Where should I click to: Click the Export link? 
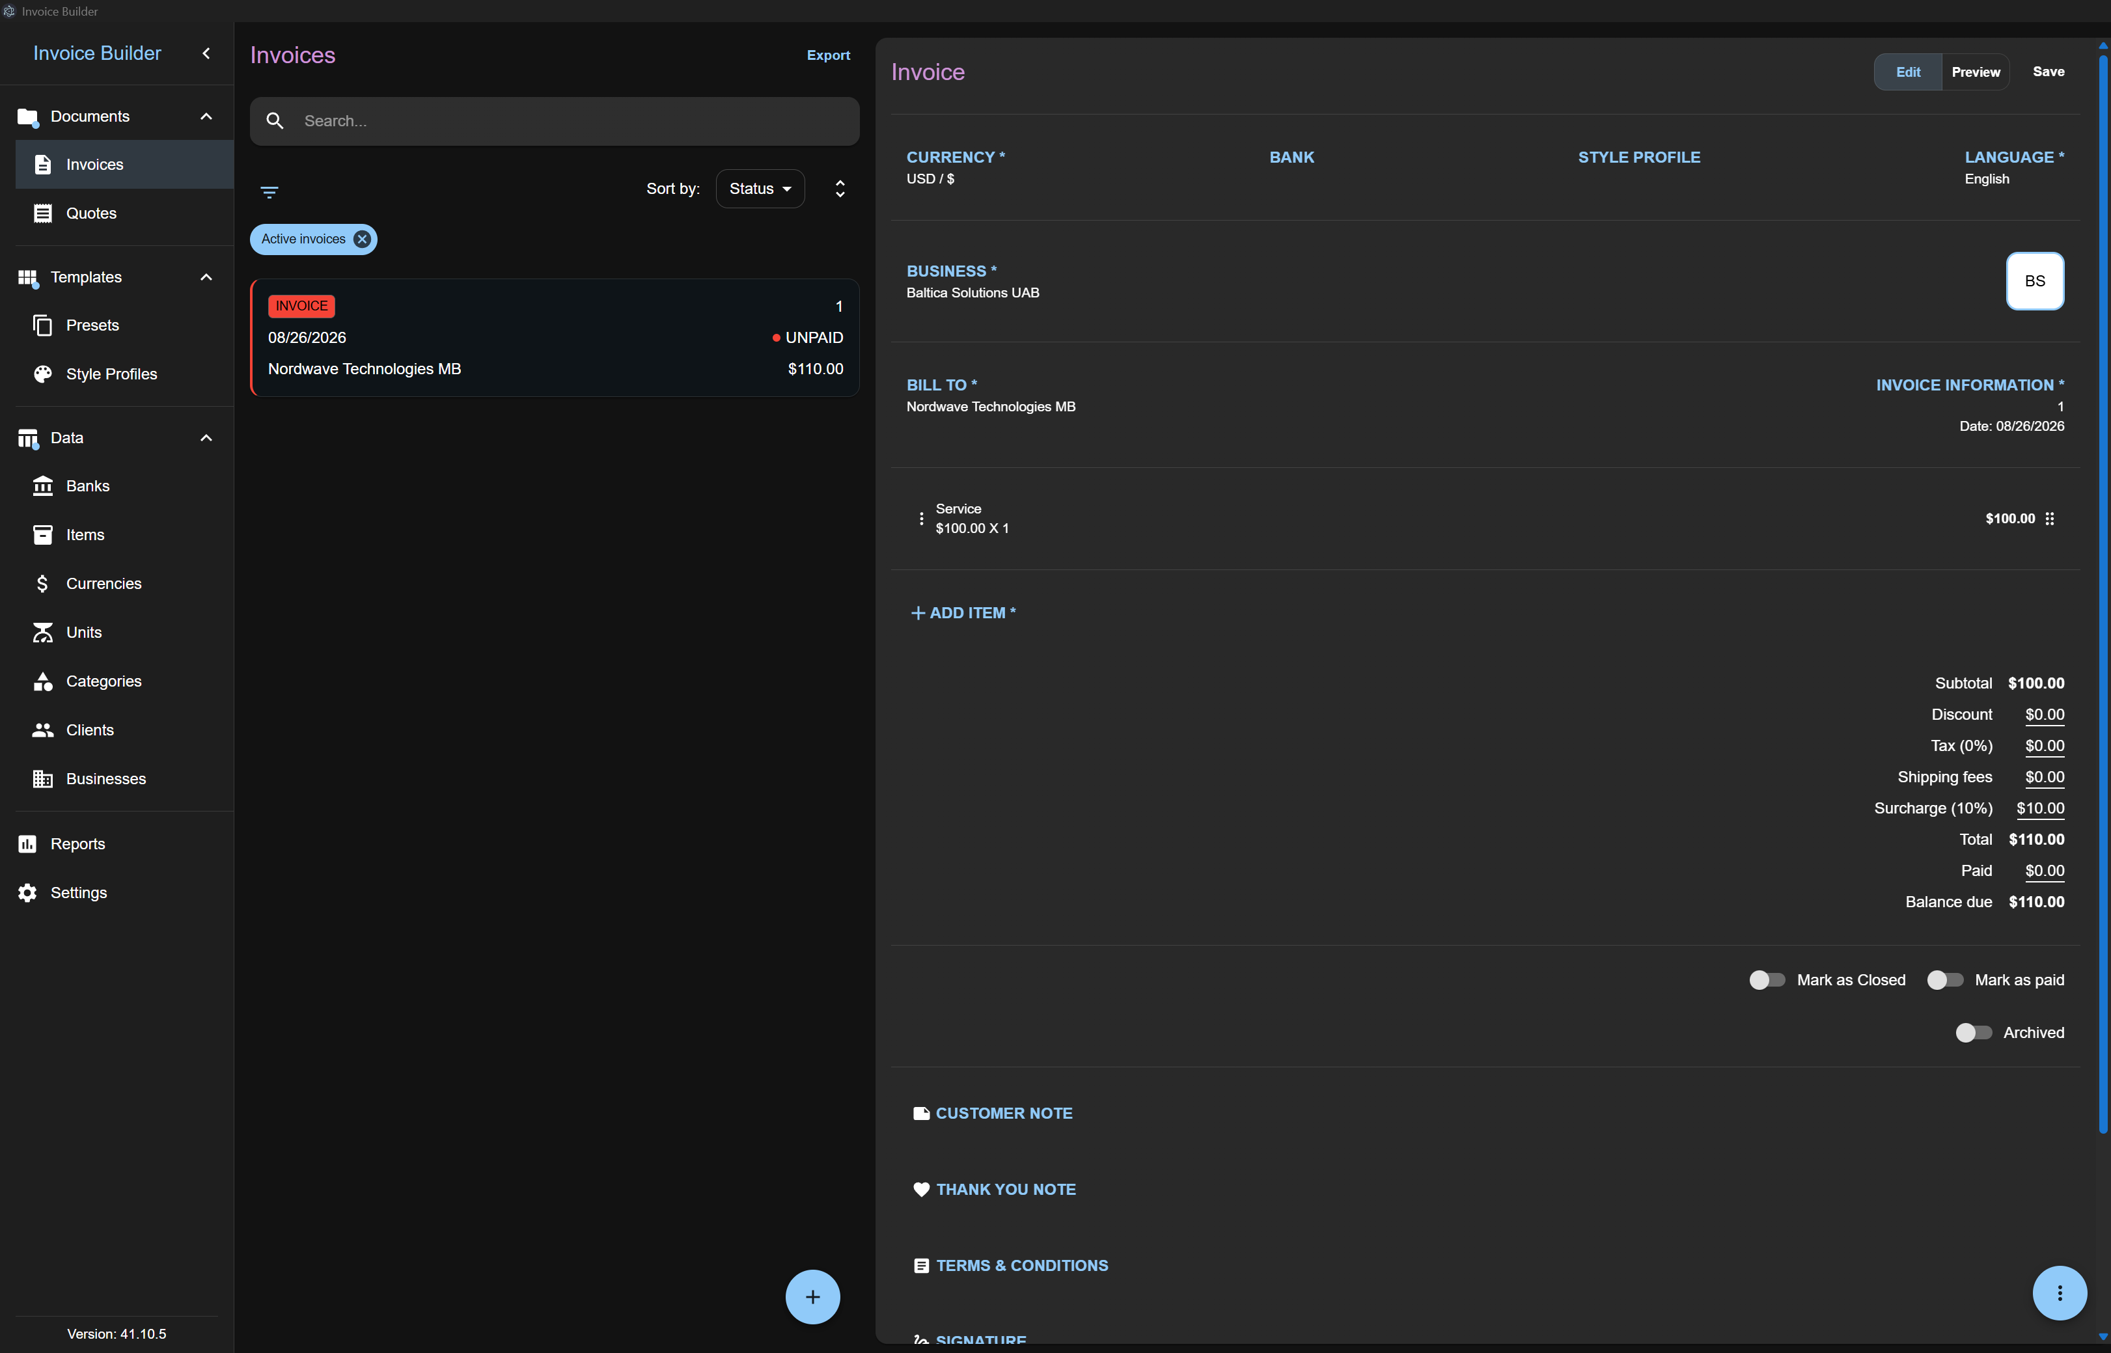click(x=829, y=55)
